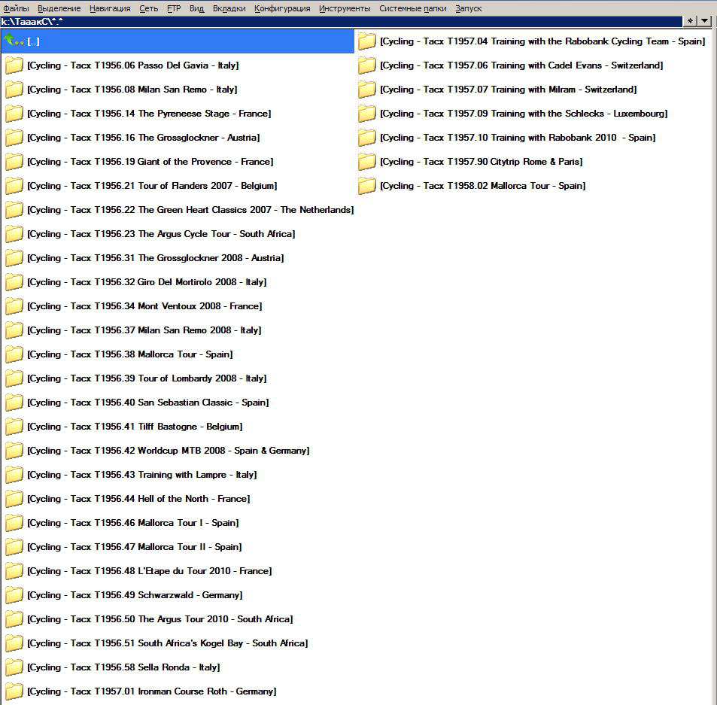The image size is (717, 705).
Task: Select the Sella Ronda folder icon
Action: tap(14, 667)
